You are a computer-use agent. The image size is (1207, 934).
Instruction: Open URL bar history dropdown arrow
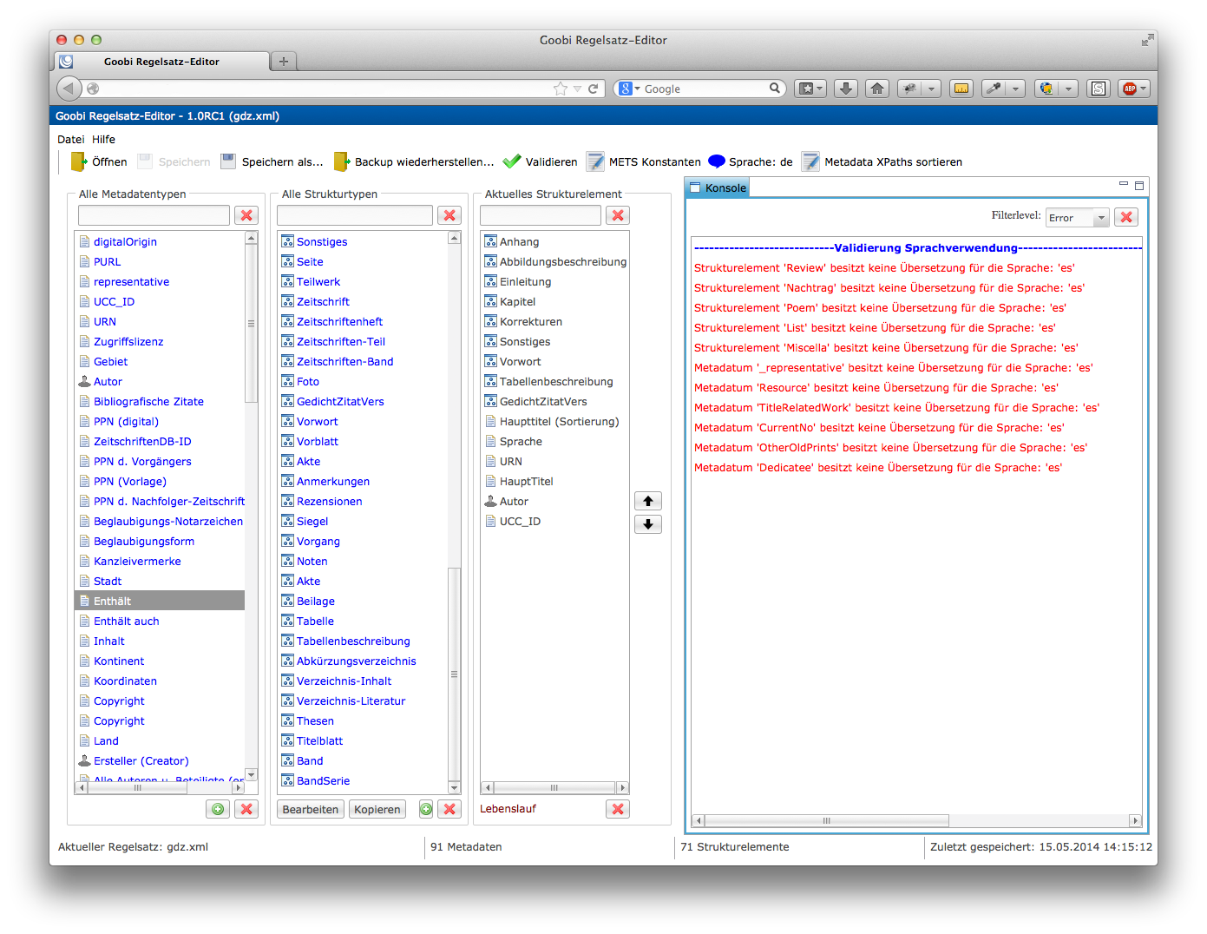pos(577,89)
